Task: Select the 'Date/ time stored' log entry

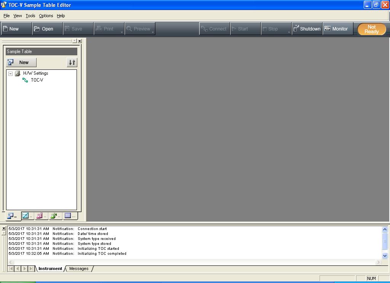Action: (x=58, y=234)
